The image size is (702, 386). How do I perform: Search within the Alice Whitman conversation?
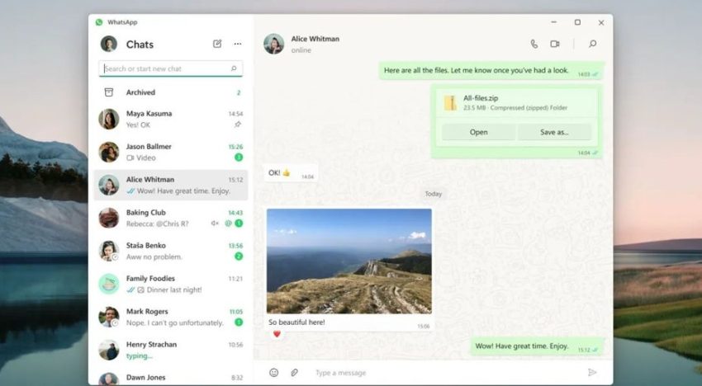click(592, 44)
